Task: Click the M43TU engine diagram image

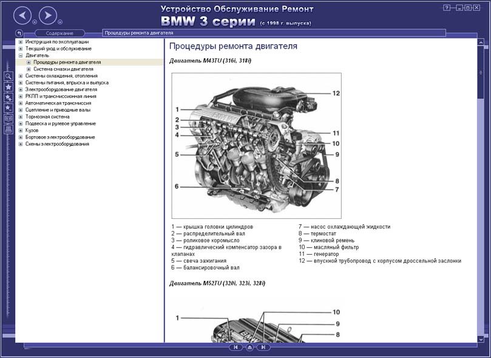Action: coord(257,146)
